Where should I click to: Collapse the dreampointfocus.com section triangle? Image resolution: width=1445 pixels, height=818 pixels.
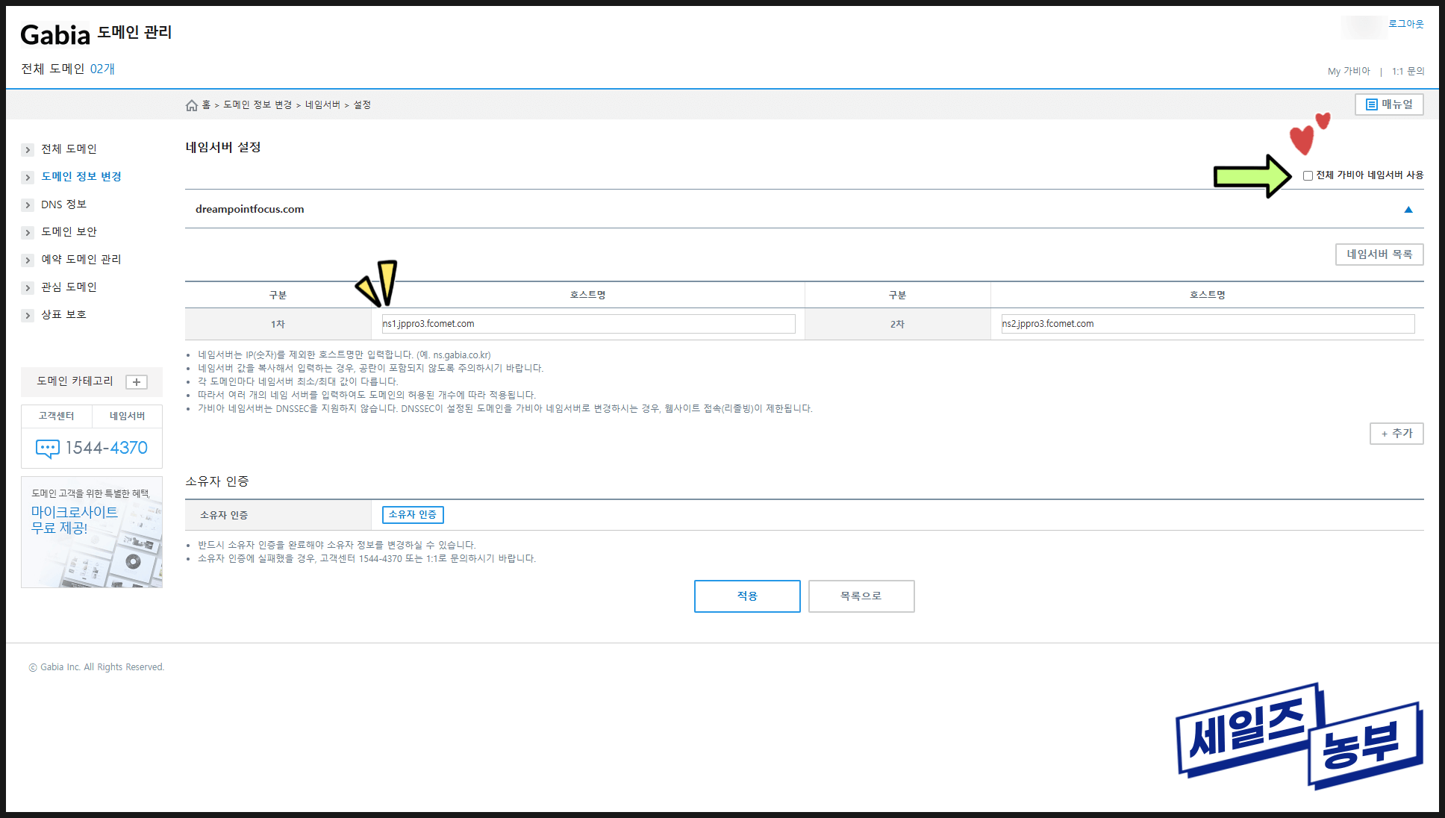(x=1408, y=210)
